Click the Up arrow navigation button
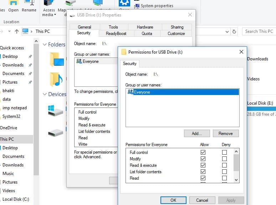 point(17,31)
